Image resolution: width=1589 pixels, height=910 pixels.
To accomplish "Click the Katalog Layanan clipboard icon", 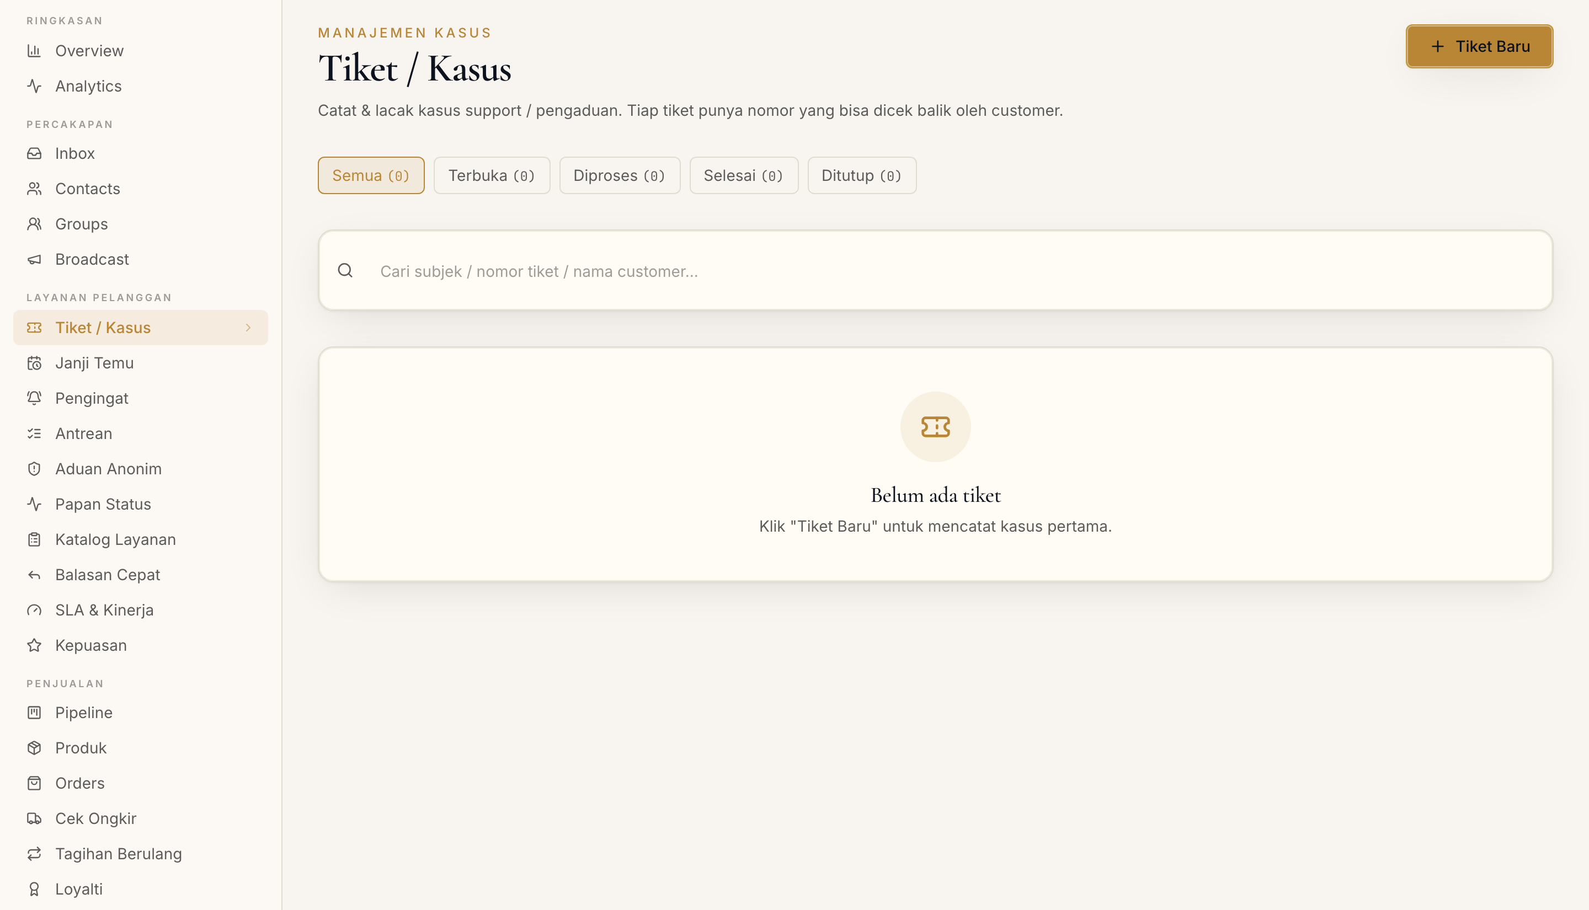I will click(34, 539).
